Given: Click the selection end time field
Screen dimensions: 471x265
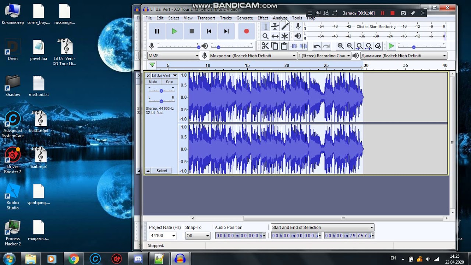Looking at the screenshot, I should 349,236.
